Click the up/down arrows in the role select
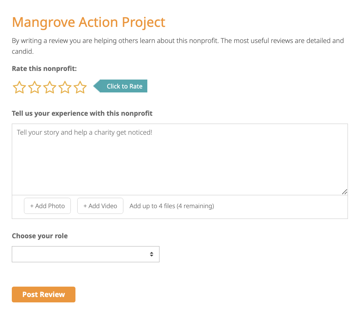354x316 pixels. (x=152, y=254)
